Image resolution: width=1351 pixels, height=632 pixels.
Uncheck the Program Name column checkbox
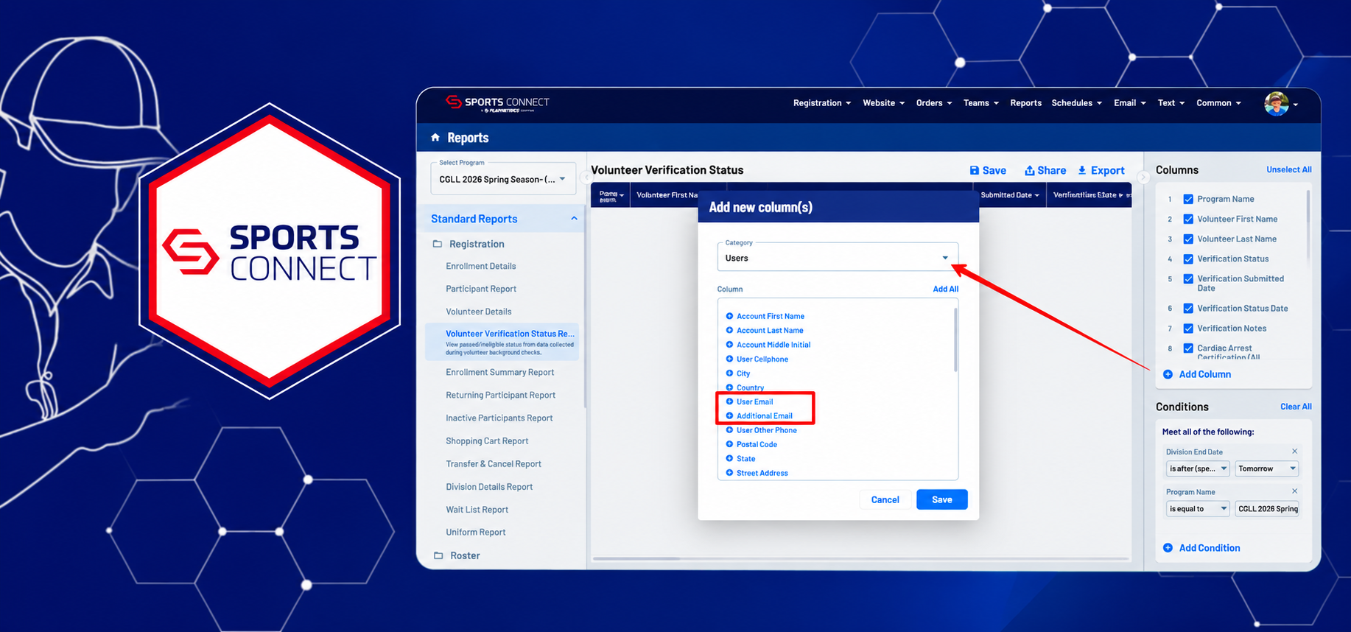1188,199
